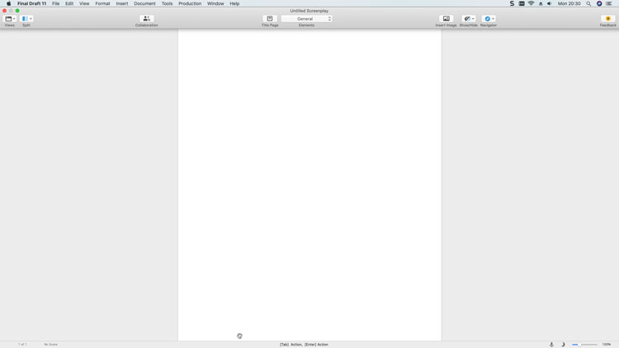Image resolution: width=619 pixels, height=348 pixels.
Task: Expand the Navigator dropdown arrow
Action: pos(493,18)
